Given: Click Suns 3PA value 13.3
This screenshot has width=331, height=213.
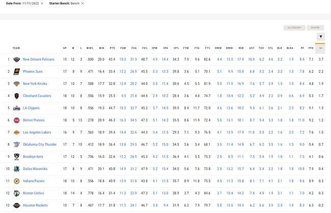Looking at the screenshot, I should pyautogui.click(x=165, y=72).
